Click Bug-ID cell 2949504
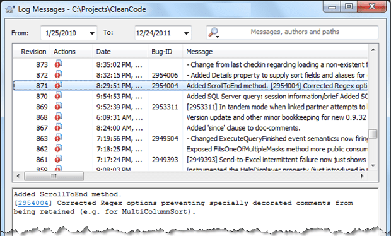The image size is (391, 236). point(165,138)
